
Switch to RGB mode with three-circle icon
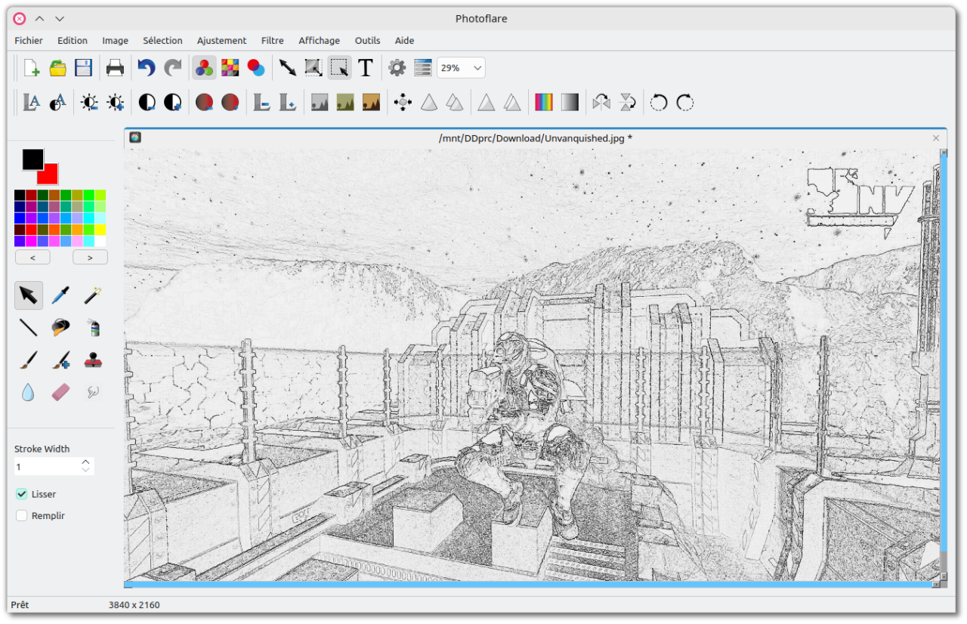point(204,68)
